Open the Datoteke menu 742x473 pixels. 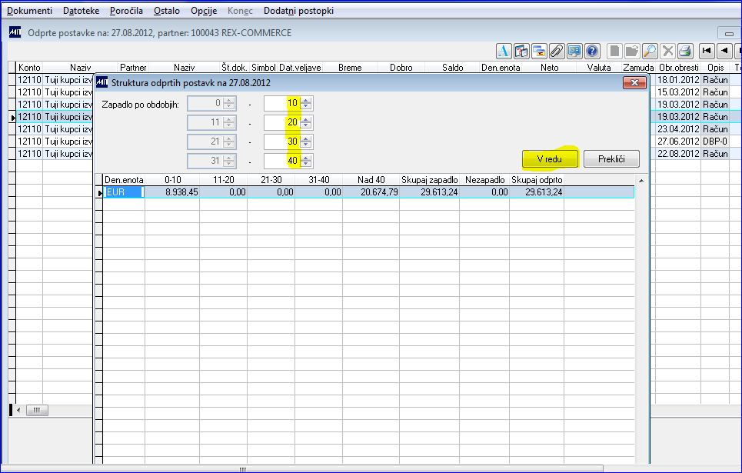[x=81, y=11]
